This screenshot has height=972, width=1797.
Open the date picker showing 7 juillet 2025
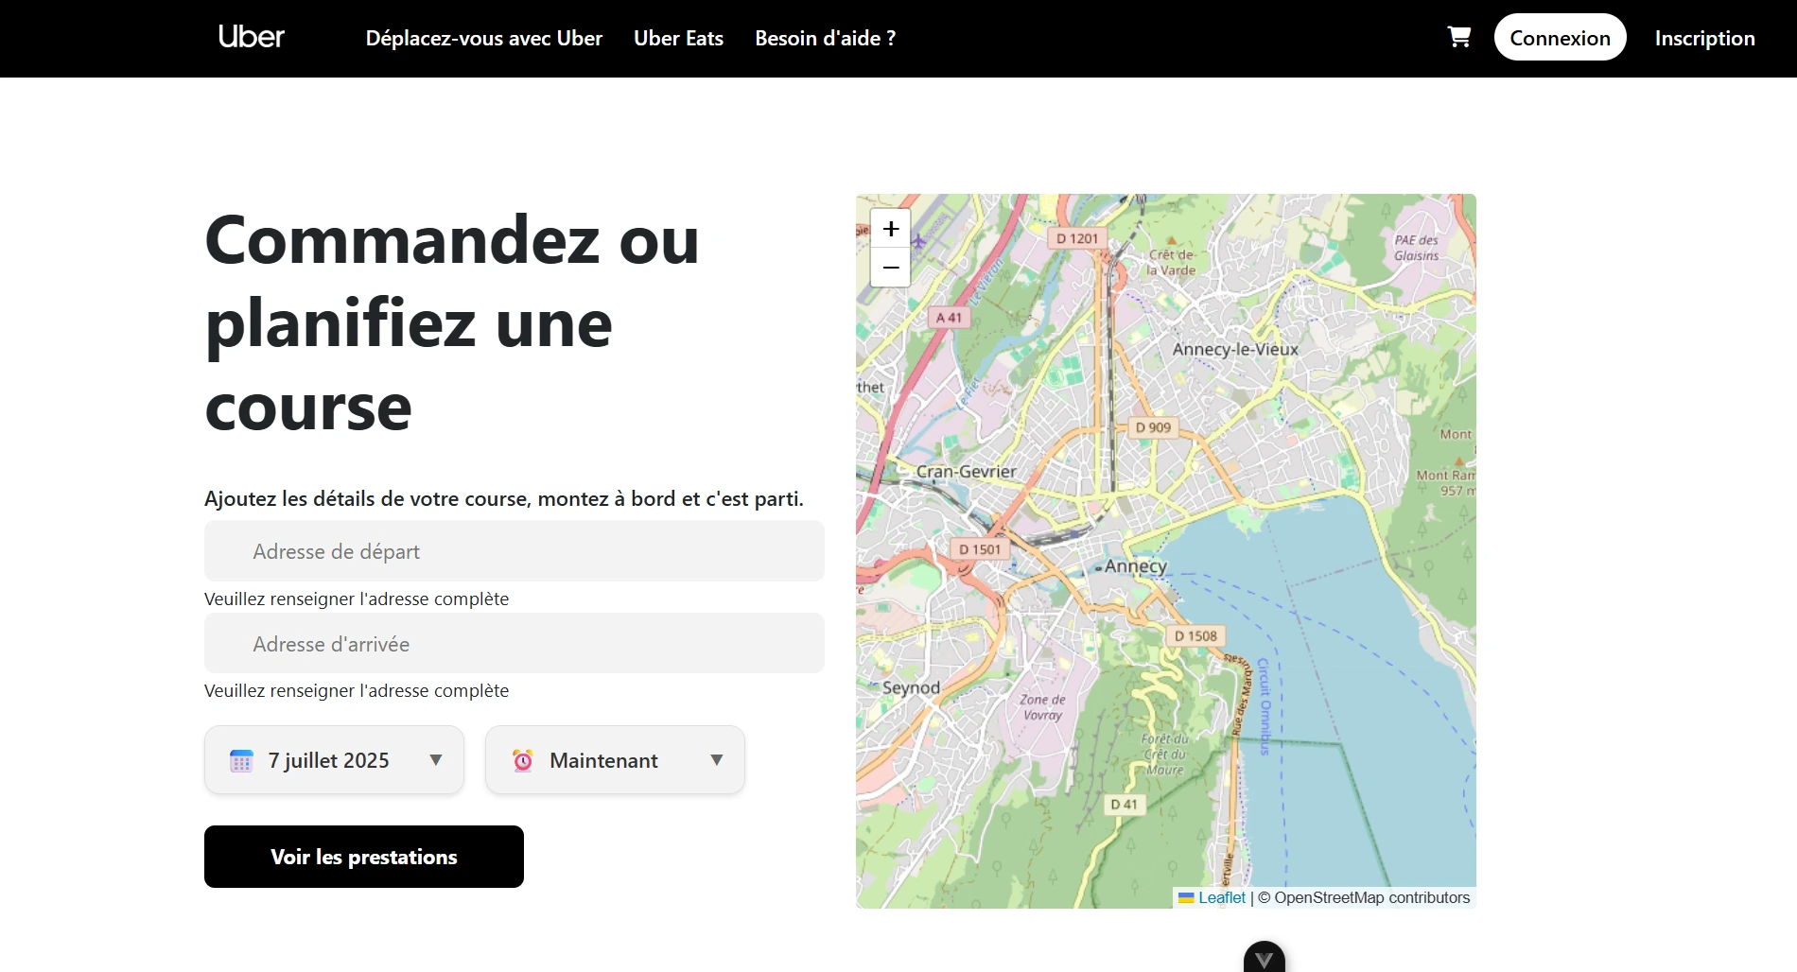[x=333, y=760]
